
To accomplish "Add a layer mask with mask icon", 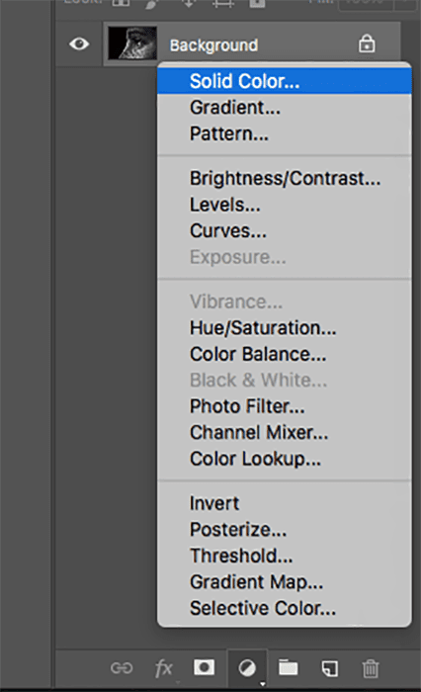I will (x=205, y=667).
